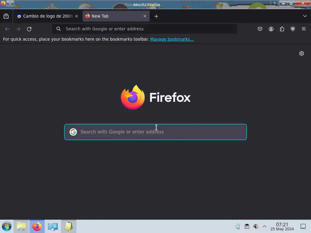This screenshot has width=311, height=233.
Task: Click the search magnifier in address bar
Action: coord(58,29)
